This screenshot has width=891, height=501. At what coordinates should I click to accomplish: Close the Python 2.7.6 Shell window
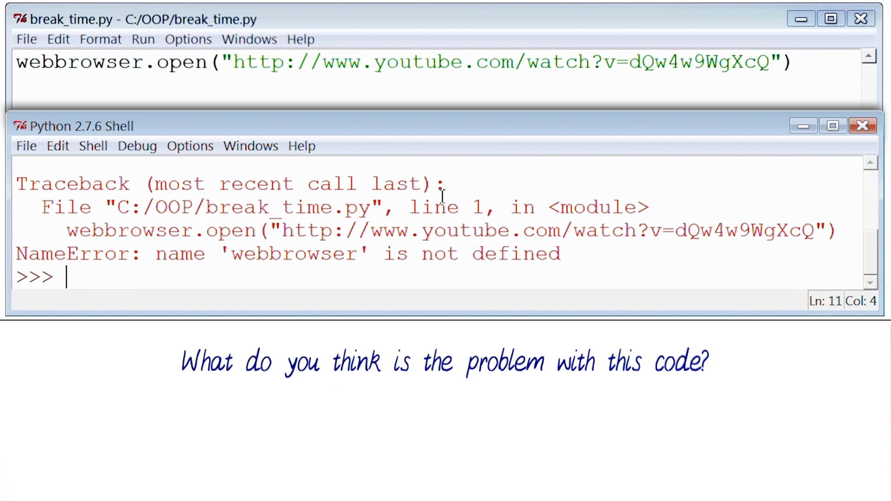tap(862, 126)
